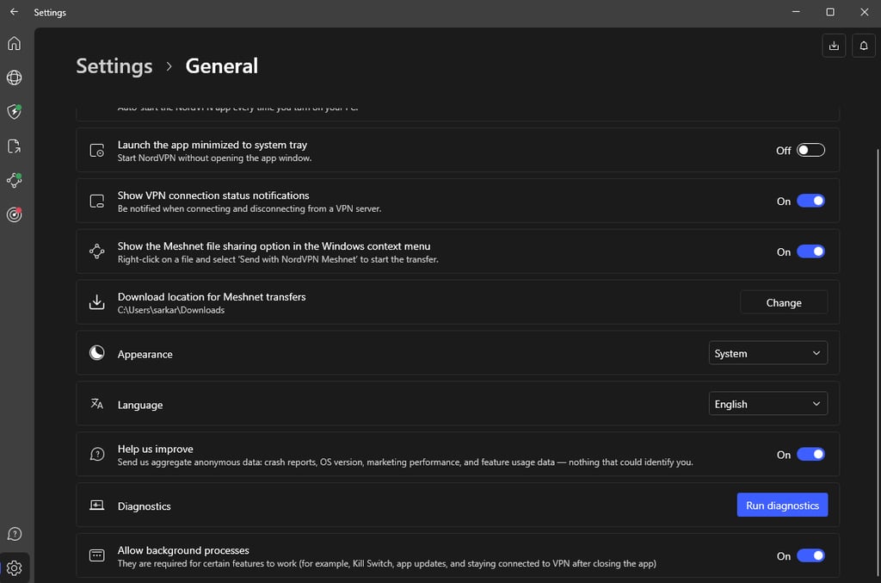This screenshot has width=881, height=583.
Task: Turn off Meshnet context menu option
Action: 810,251
